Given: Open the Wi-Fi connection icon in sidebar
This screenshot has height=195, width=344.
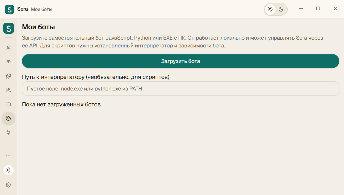Looking at the screenshot, I should point(8,62).
